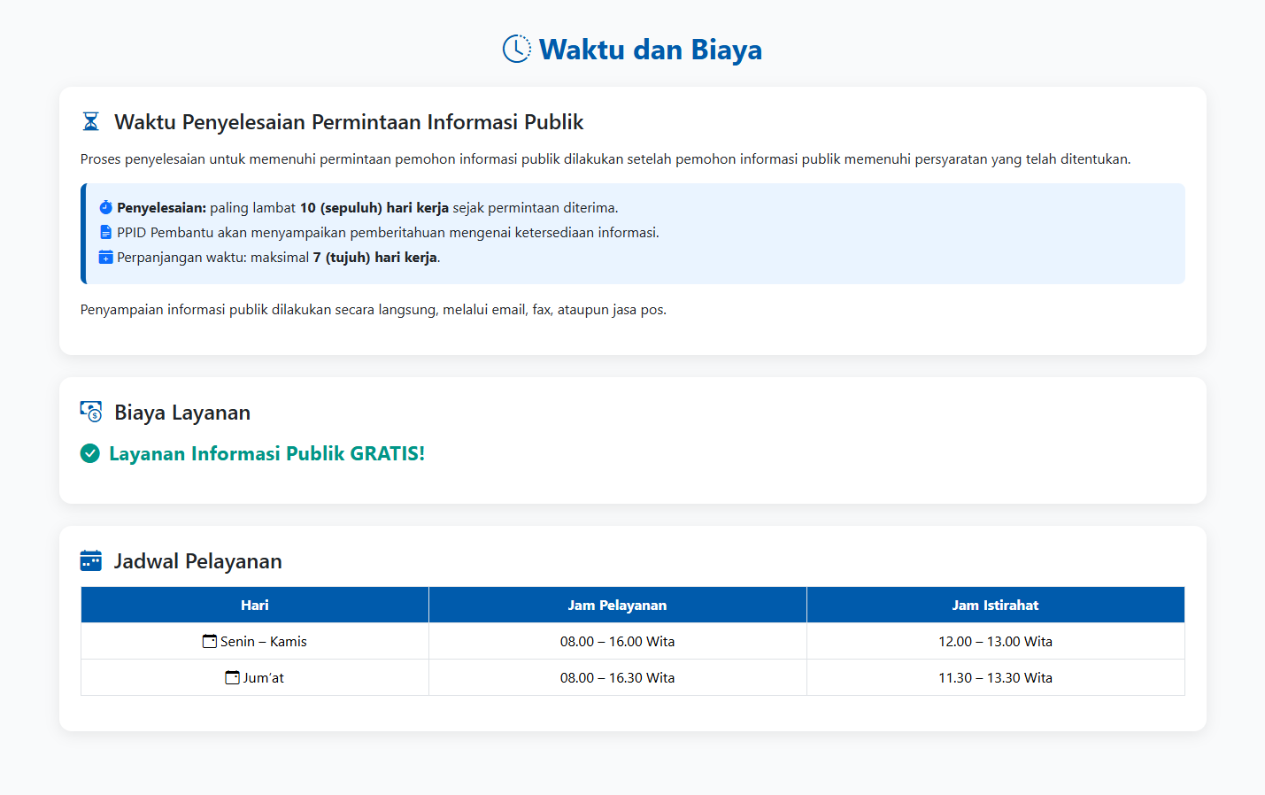Click the Jam Istirahat column header
This screenshot has height=795, width=1265.
point(995,605)
